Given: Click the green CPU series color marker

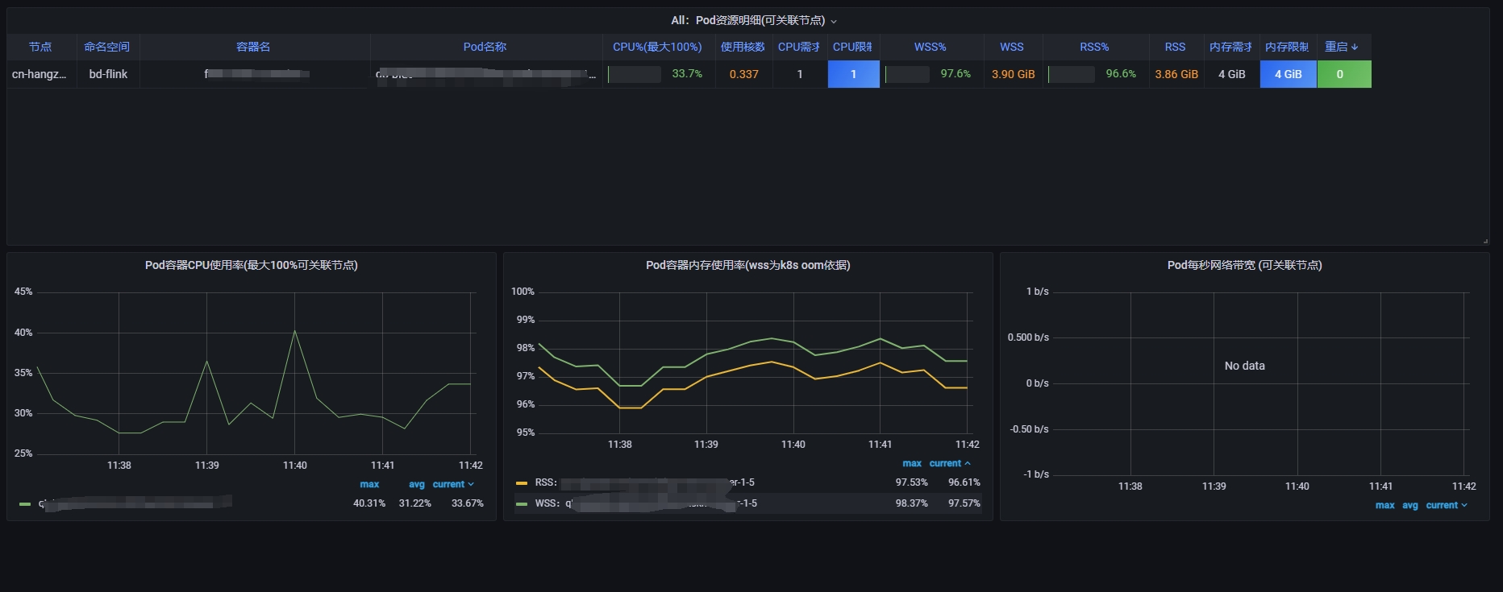Looking at the screenshot, I should [x=25, y=504].
